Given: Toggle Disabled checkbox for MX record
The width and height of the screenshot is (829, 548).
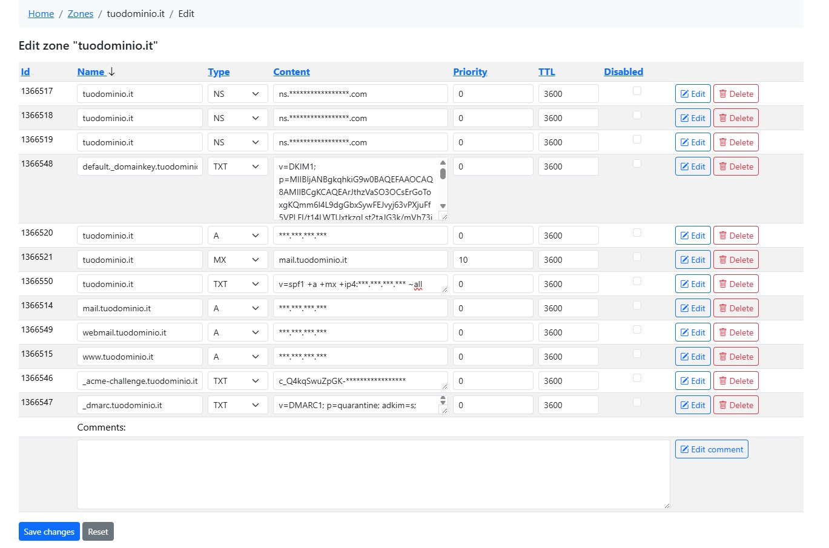Looking at the screenshot, I should 636,257.
